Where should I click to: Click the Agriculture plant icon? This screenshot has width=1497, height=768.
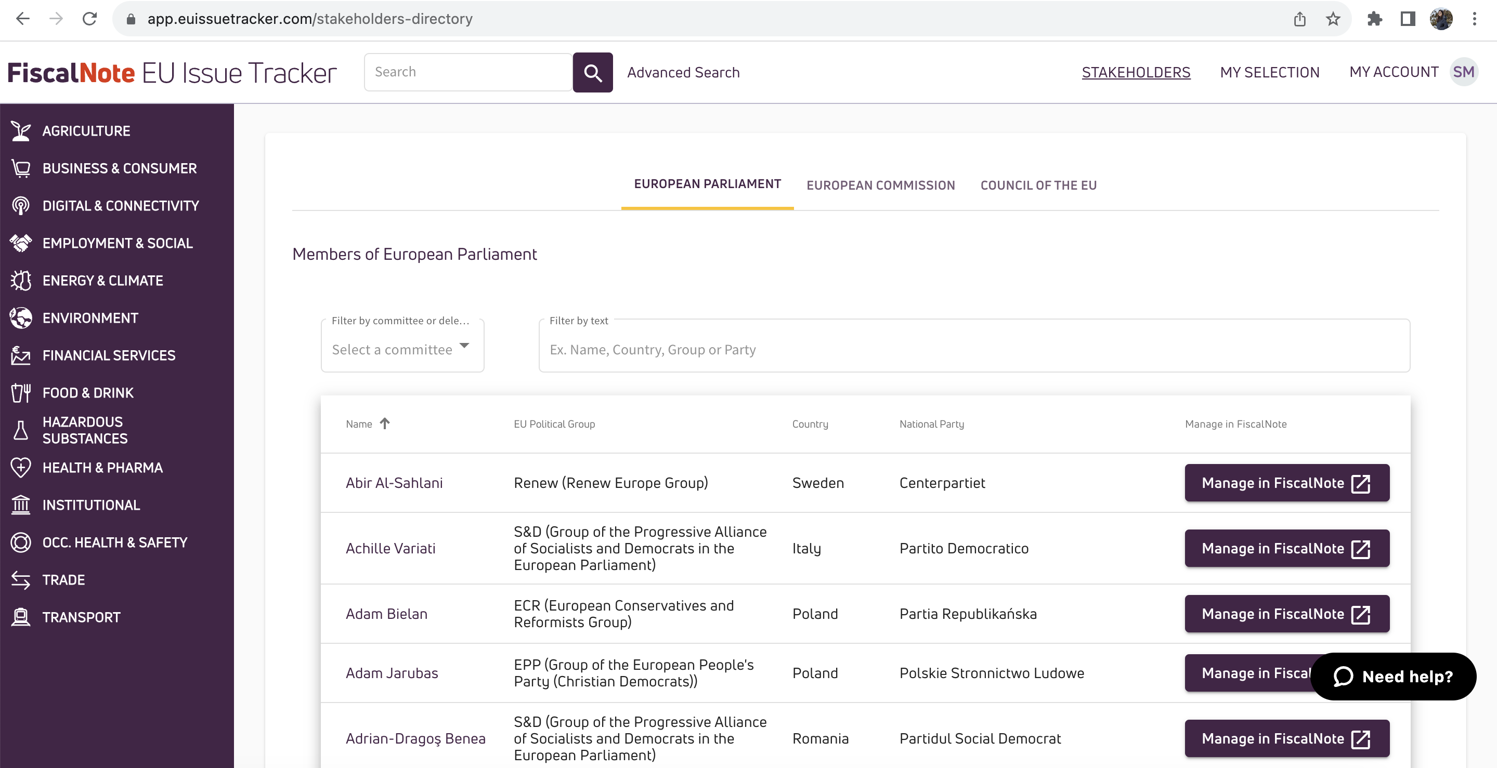pos(21,131)
